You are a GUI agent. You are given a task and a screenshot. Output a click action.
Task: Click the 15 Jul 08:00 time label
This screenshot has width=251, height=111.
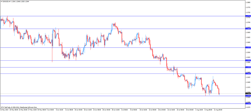click(153, 110)
